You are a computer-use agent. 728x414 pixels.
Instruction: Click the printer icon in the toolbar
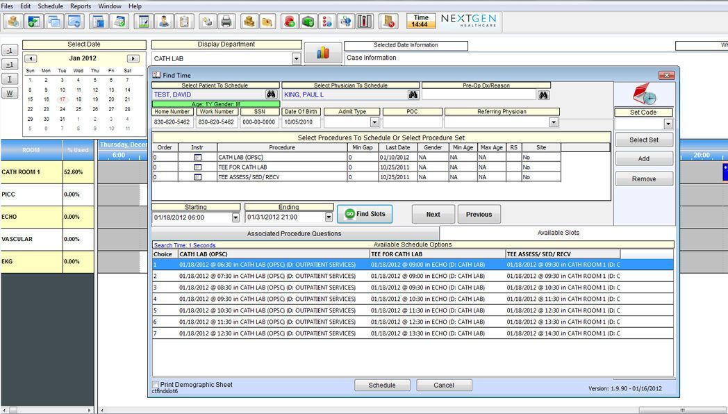(x=226, y=22)
